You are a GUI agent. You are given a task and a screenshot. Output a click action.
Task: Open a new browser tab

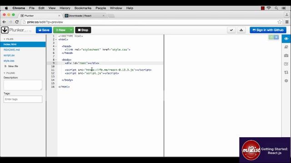point(111,16)
